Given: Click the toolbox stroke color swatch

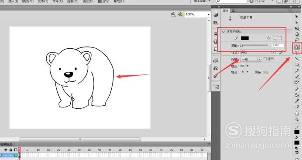Looking at the screenshot, I should coord(297,132).
